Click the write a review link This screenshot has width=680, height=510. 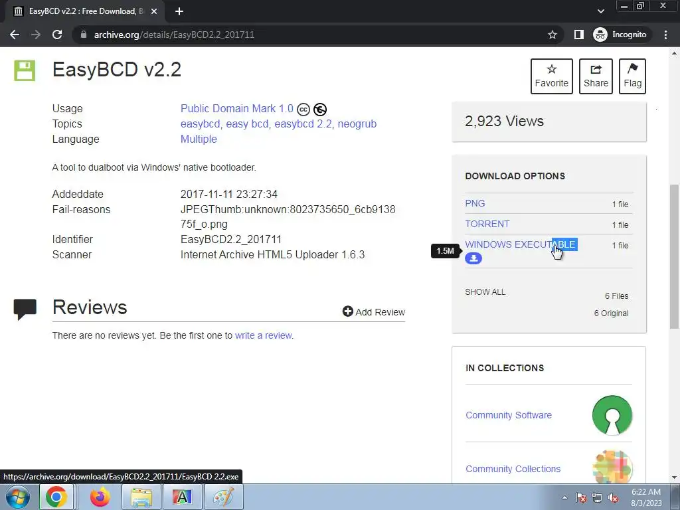pos(263,335)
